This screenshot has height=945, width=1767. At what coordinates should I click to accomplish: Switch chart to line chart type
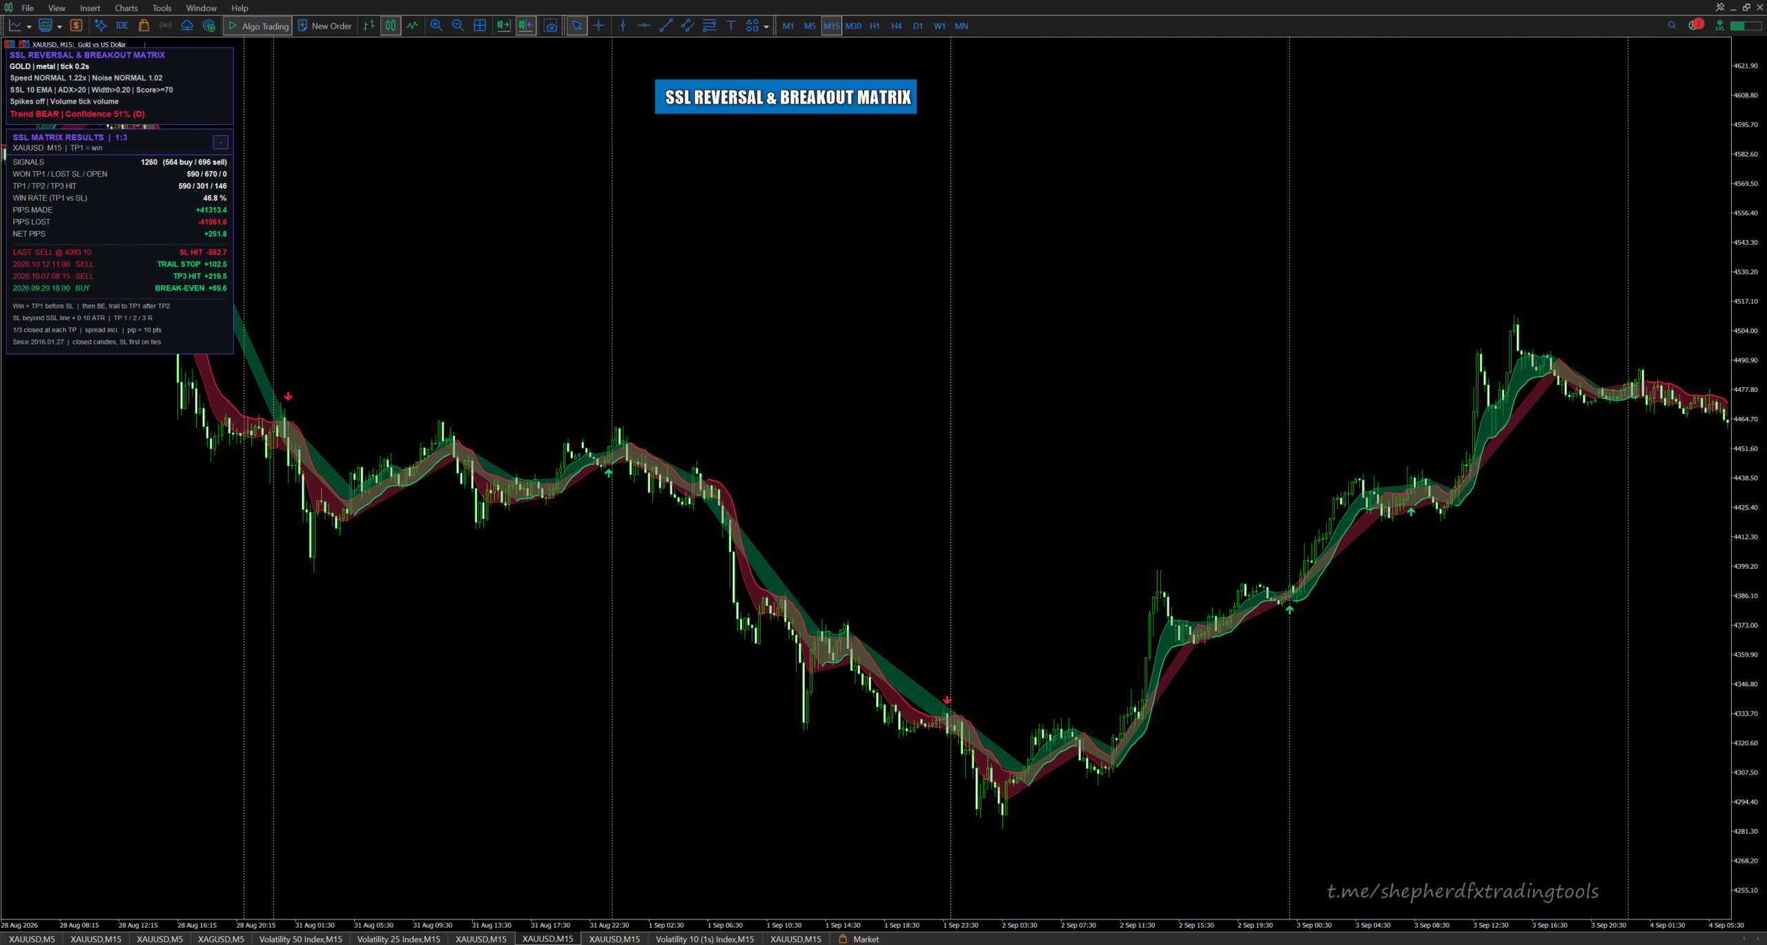tap(412, 26)
